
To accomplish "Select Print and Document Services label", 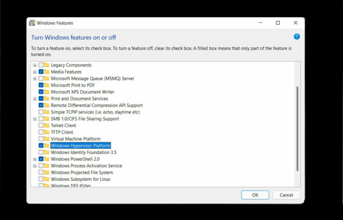I will 79,99.
